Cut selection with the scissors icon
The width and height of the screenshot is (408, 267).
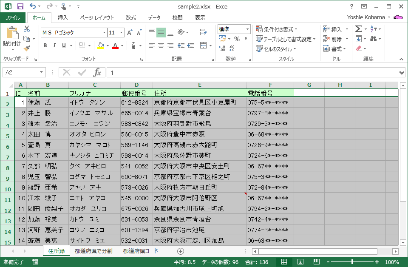(x=26, y=29)
